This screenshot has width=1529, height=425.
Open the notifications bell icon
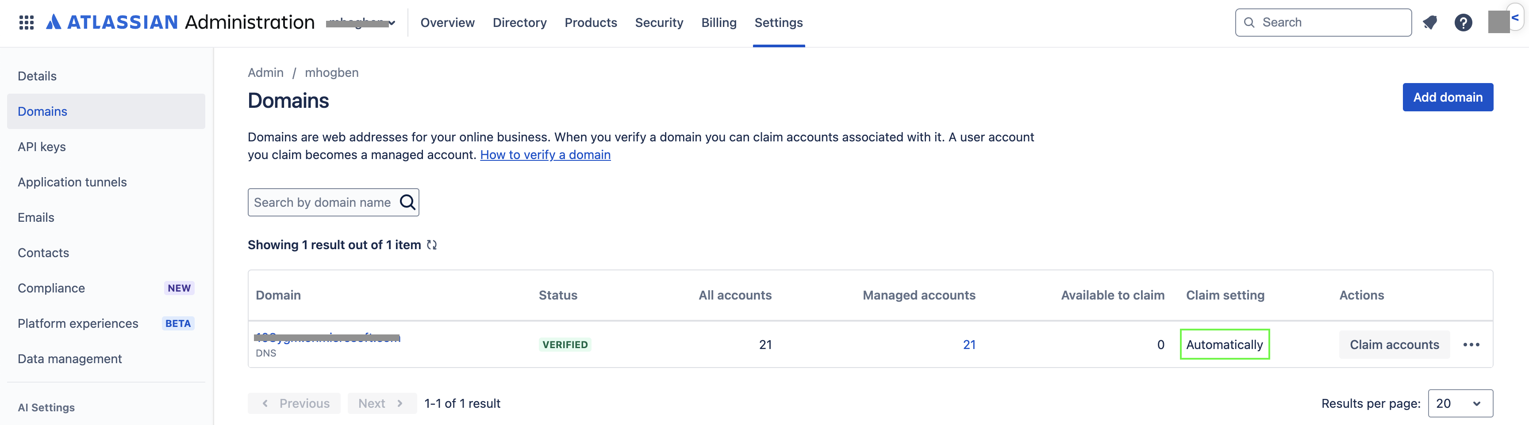point(1430,23)
